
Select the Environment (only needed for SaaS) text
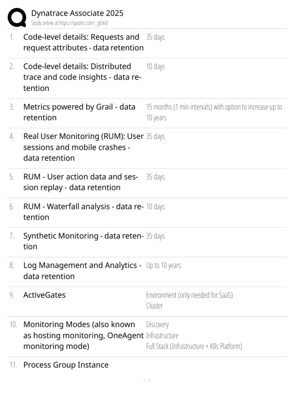coord(189,295)
